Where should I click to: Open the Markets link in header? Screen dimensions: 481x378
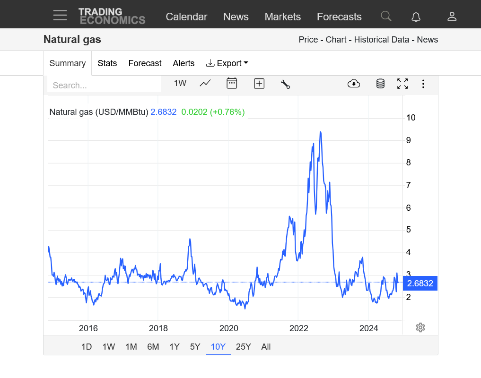coord(282,17)
